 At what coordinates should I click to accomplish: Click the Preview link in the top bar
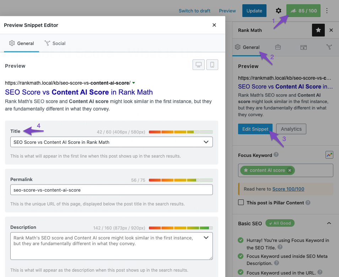point(227,11)
